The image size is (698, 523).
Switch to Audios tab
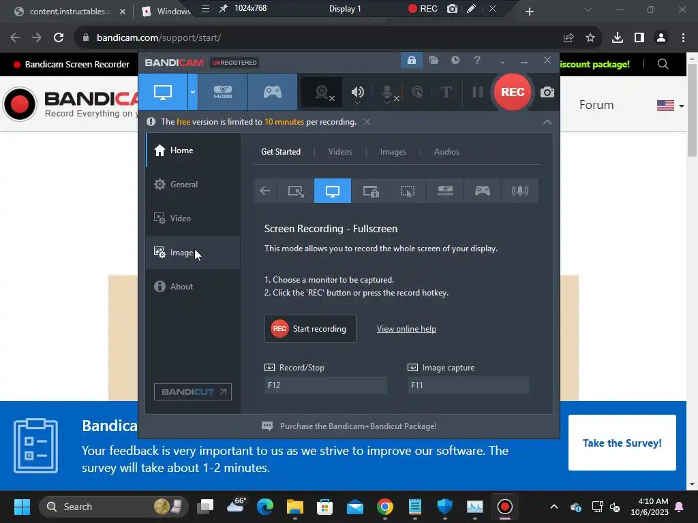446,152
